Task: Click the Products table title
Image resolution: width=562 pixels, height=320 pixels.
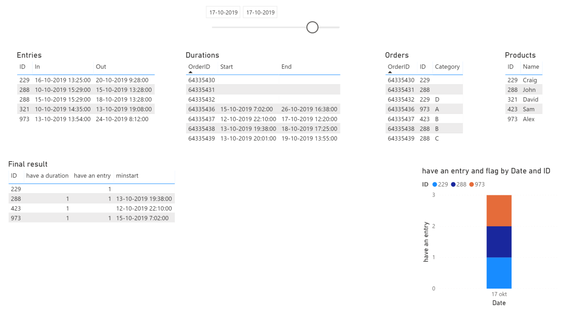Action: click(520, 55)
